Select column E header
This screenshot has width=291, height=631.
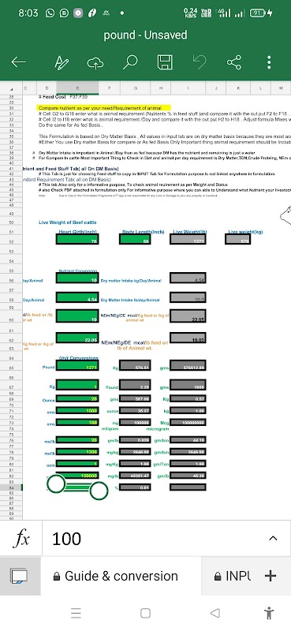point(78,88)
